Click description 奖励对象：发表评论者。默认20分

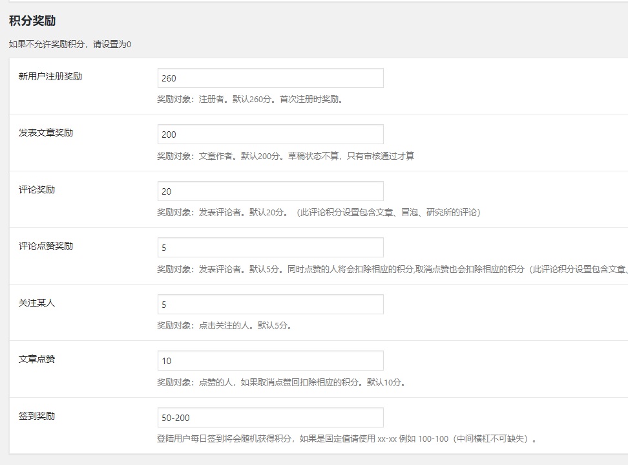319,212
